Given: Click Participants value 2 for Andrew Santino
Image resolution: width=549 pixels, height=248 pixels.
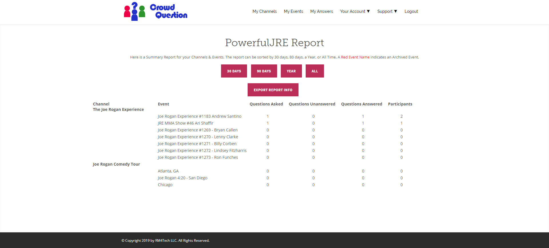Looking at the screenshot, I should (401, 116).
